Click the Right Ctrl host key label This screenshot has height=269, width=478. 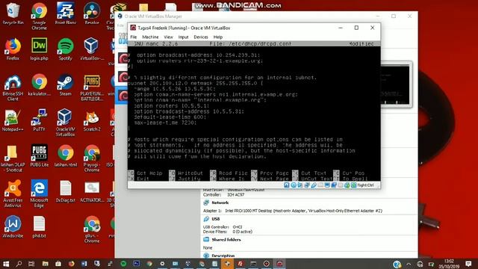point(365,185)
